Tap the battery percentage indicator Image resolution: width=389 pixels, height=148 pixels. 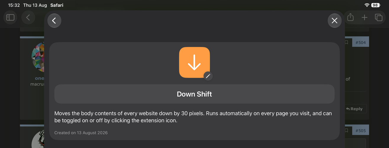pyautogui.click(x=375, y=5)
